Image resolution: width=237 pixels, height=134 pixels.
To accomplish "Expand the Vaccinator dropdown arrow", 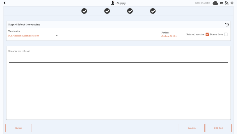I will (57, 36).
